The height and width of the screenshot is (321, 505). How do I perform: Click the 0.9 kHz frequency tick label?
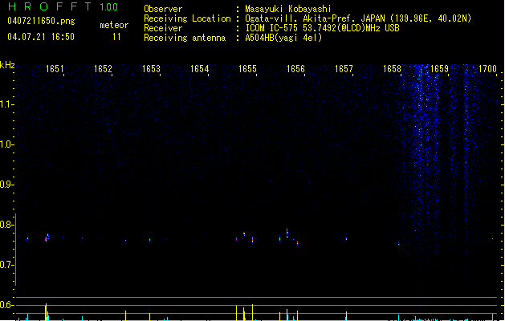coord(6,185)
